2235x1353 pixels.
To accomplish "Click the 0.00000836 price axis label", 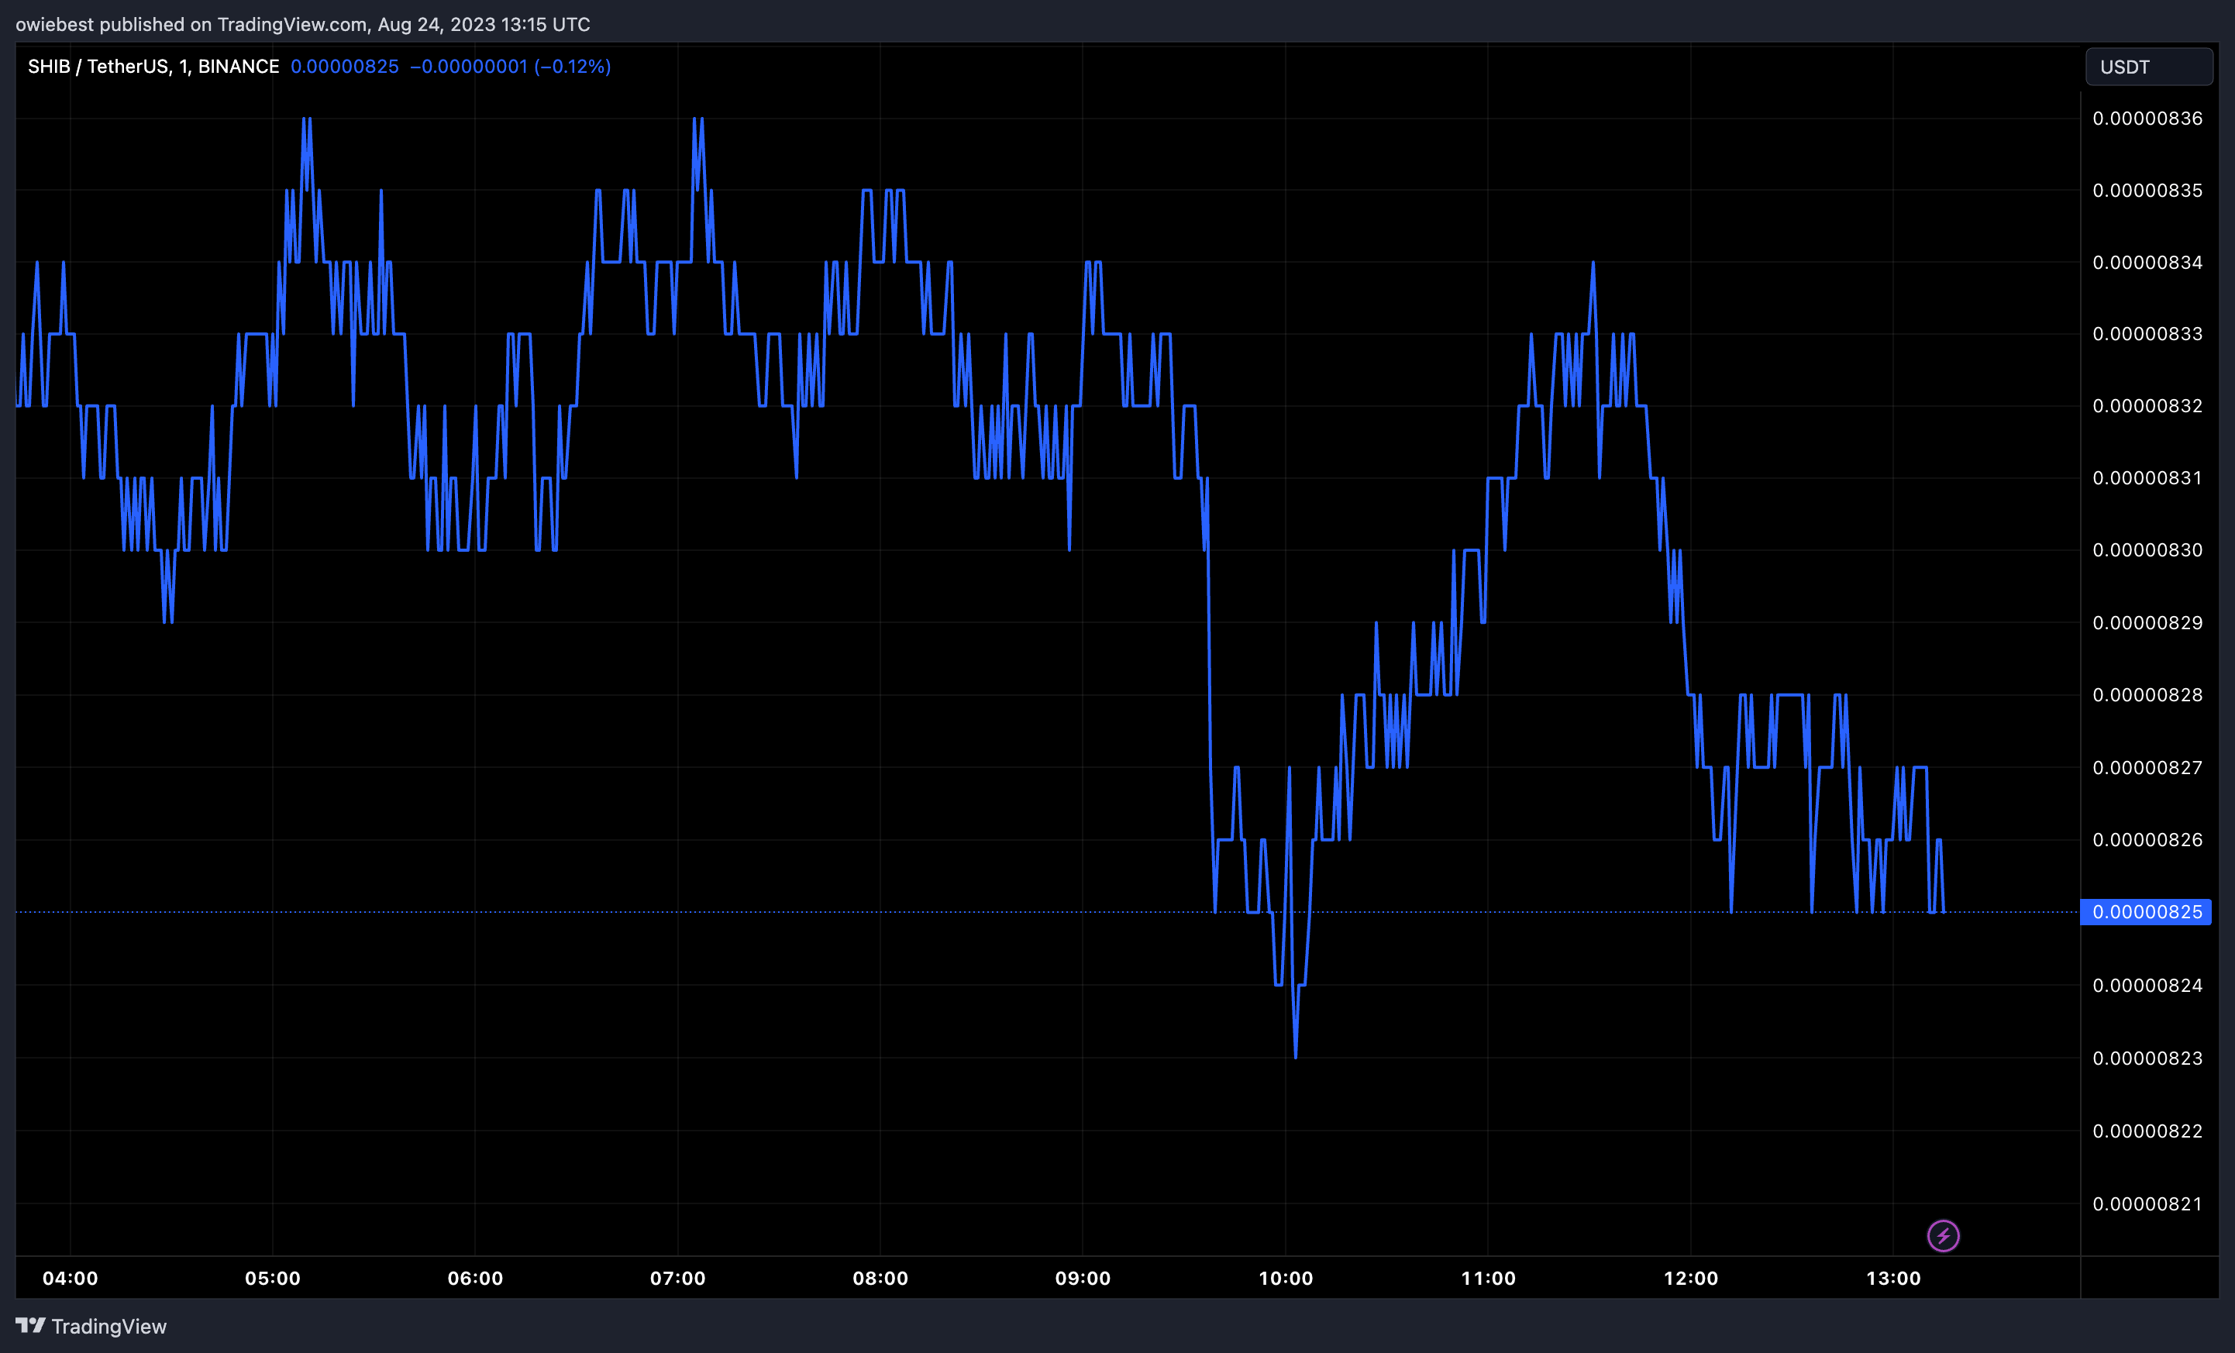I will pyautogui.click(x=2147, y=118).
